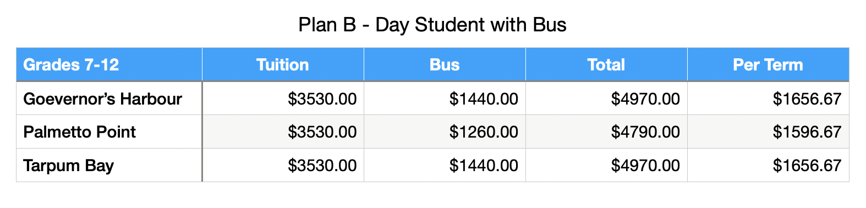Select Goevernor's Harbour tuition cell $3530.00
This screenshot has width=866, height=208.
(283, 98)
